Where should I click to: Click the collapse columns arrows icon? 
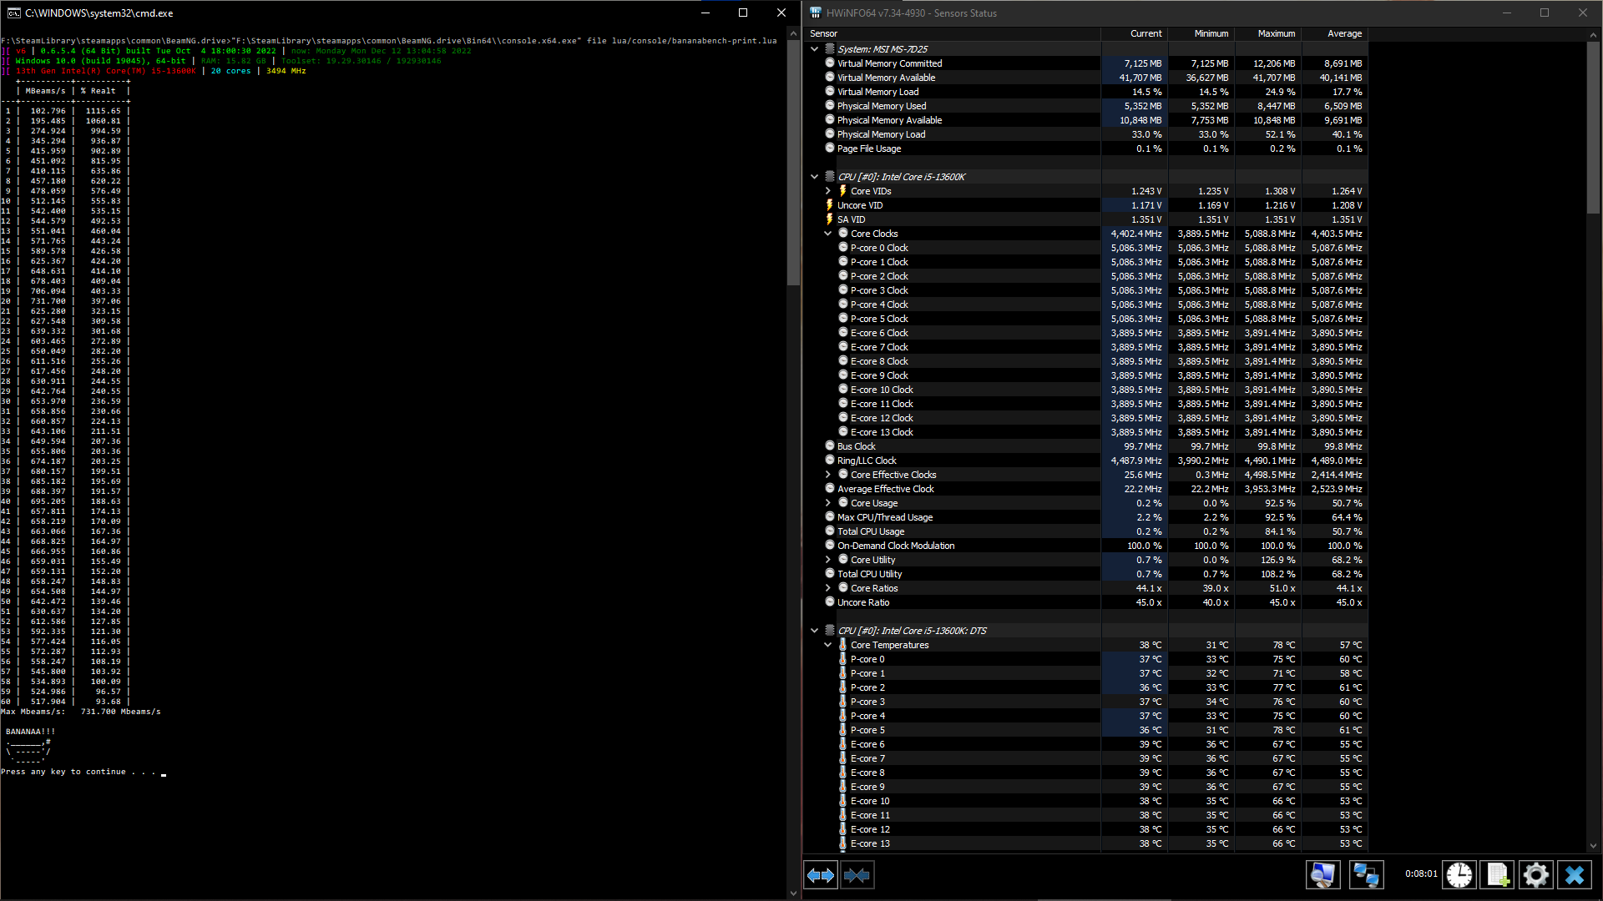coord(857,875)
